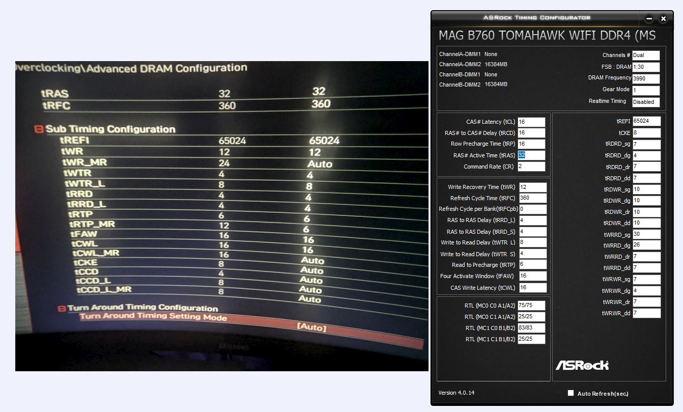
Task: Click the Realtime Timing field showing Disabled
Action: point(646,102)
